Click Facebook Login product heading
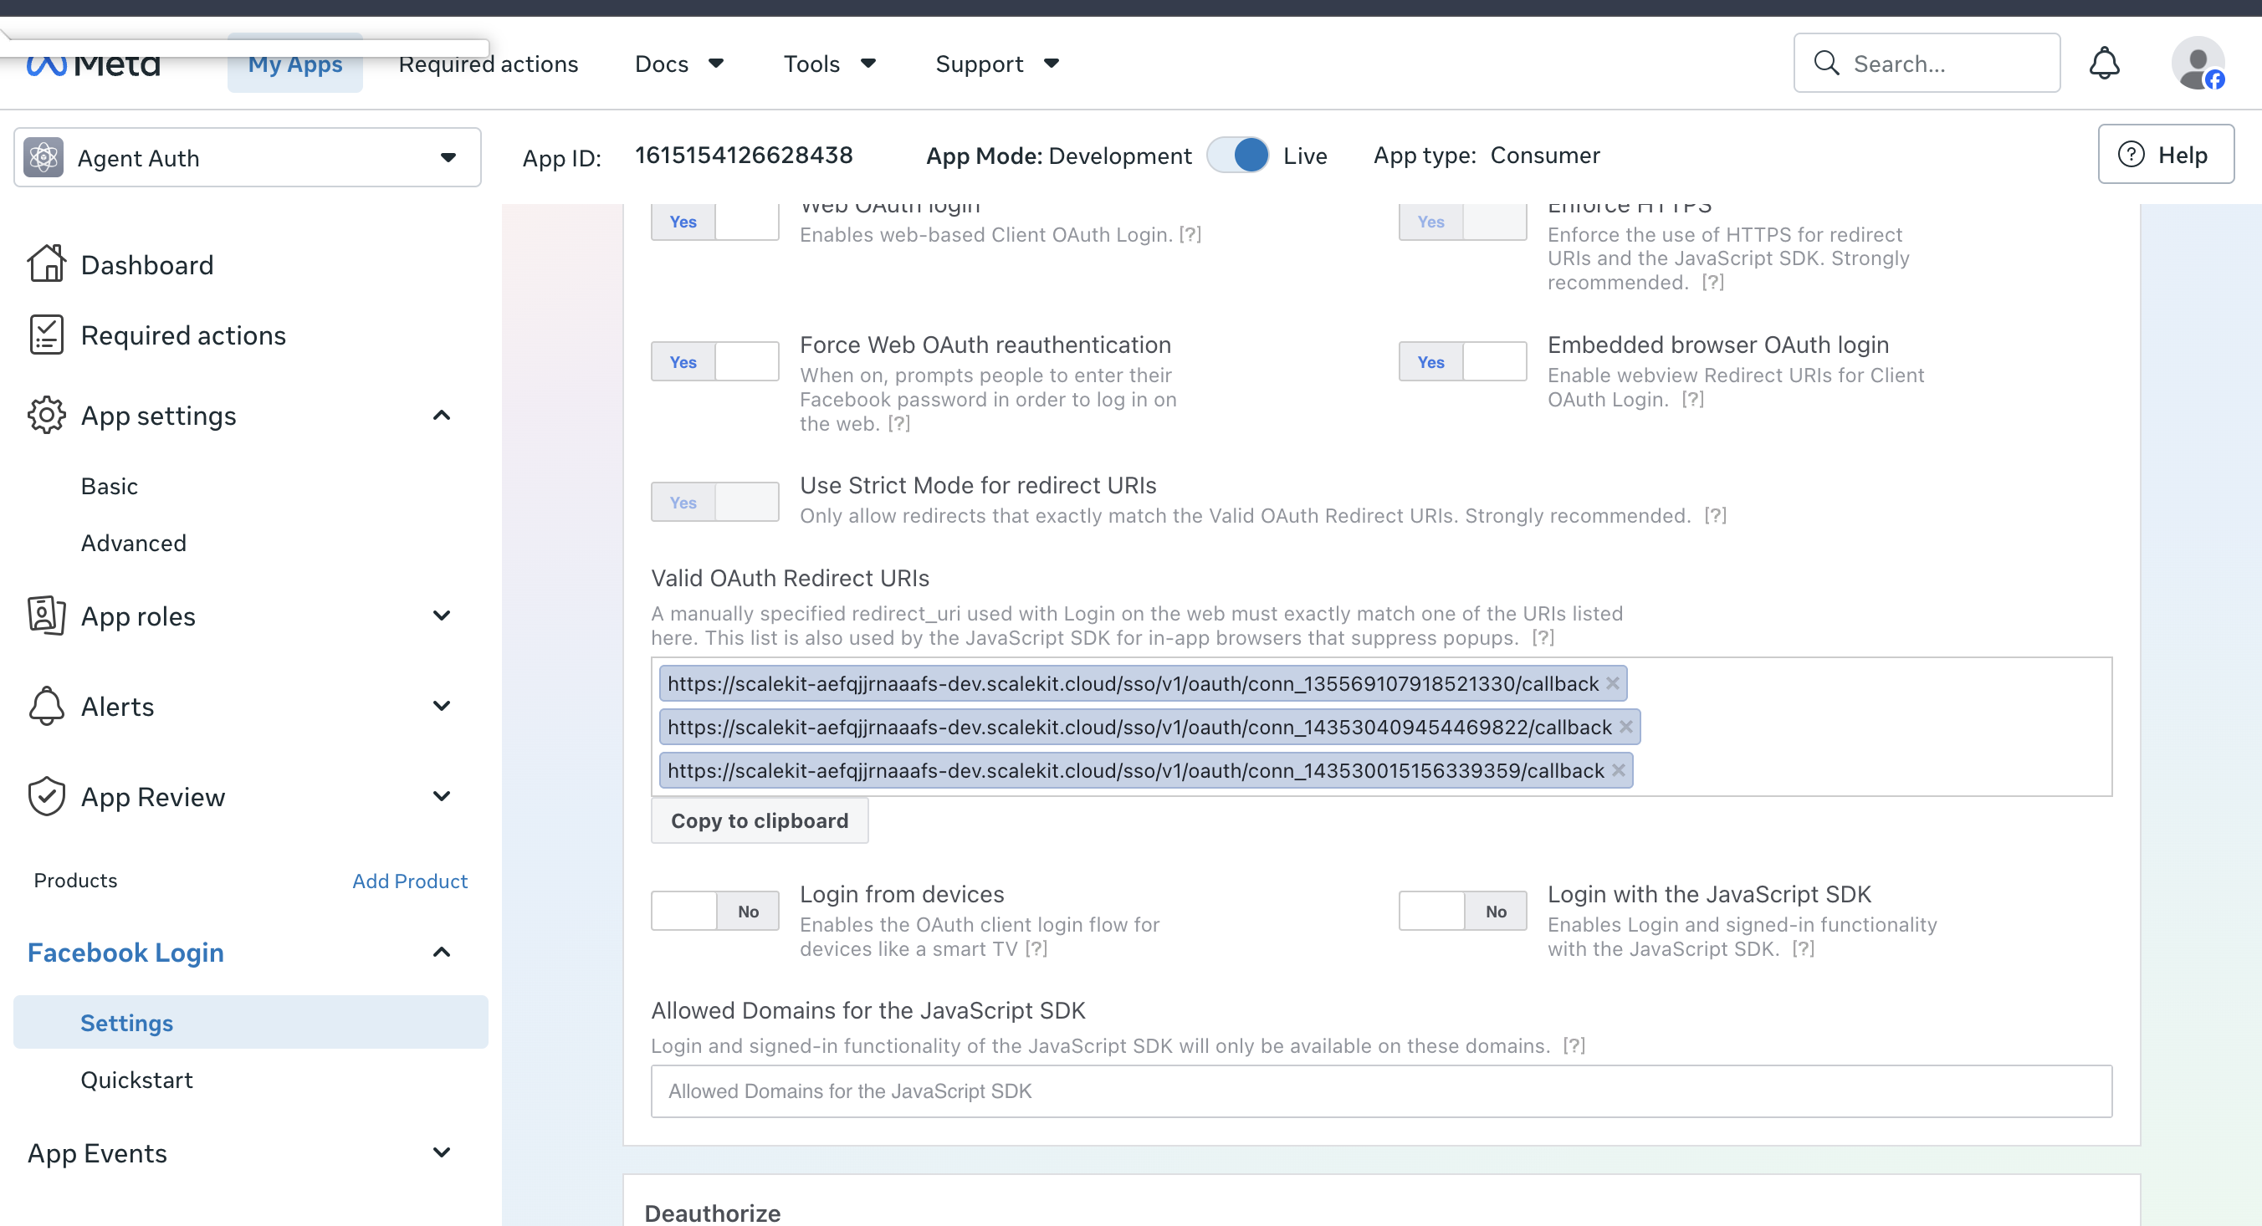 (x=125, y=953)
